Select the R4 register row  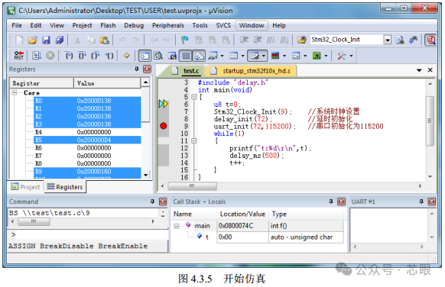pos(87,132)
